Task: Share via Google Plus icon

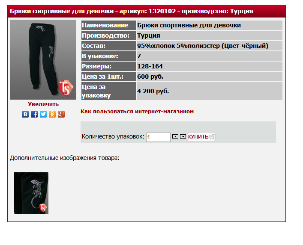Action: coord(61,114)
